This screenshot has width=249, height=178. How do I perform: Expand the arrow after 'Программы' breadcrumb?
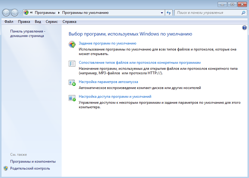[59, 13]
